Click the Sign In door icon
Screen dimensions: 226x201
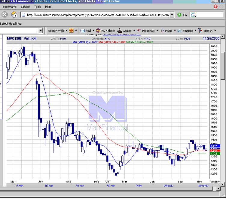click(x=200, y=31)
